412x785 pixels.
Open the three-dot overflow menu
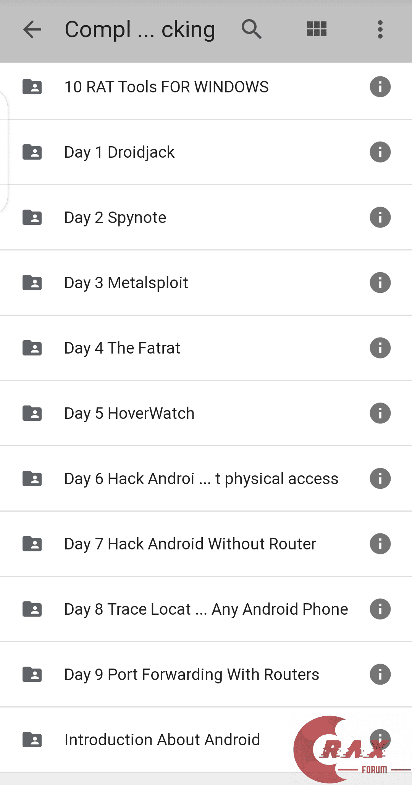pos(380,29)
